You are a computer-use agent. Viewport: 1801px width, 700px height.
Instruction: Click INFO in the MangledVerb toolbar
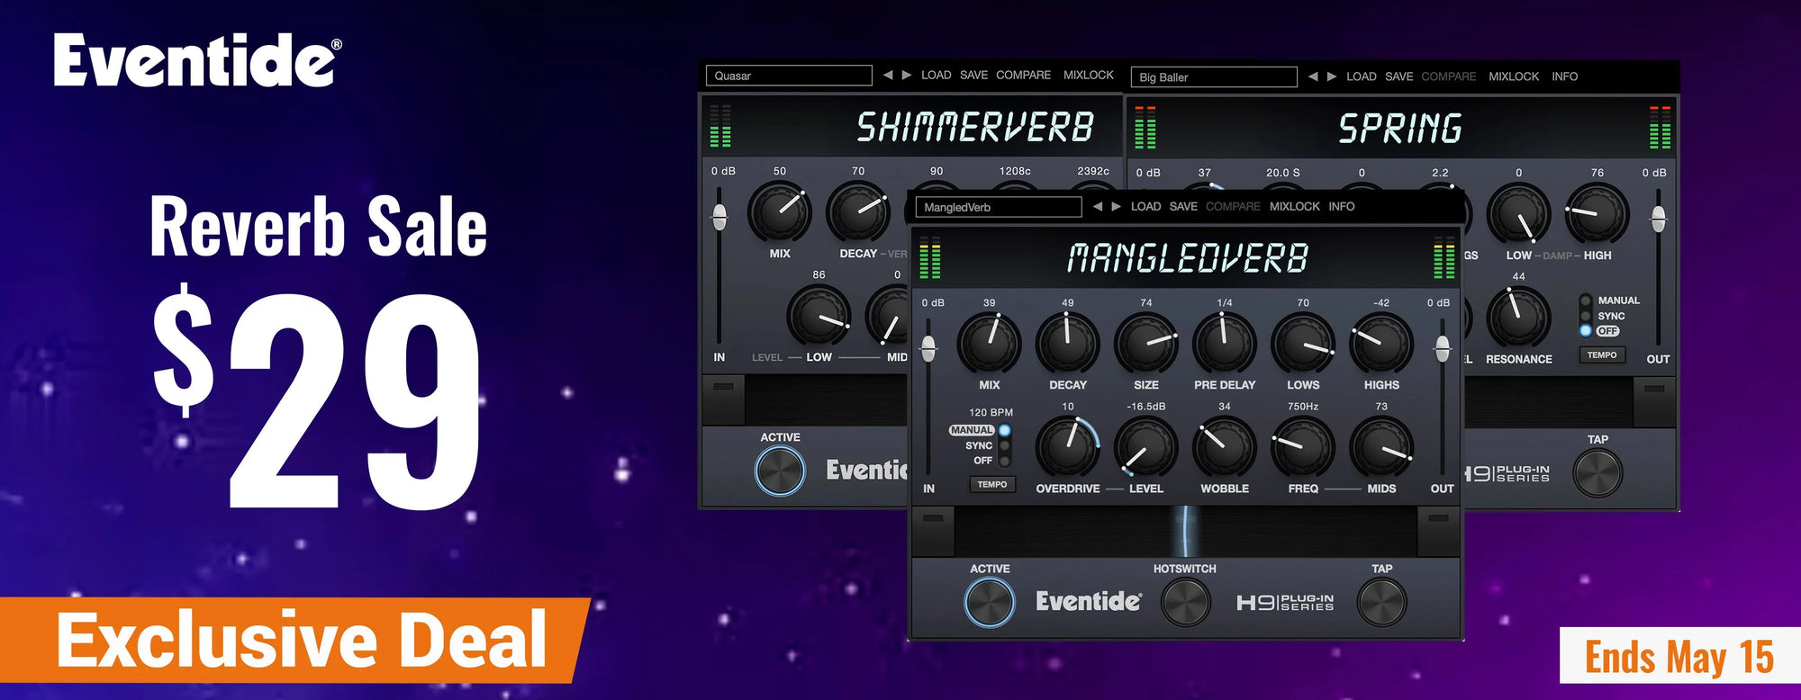[1342, 206]
